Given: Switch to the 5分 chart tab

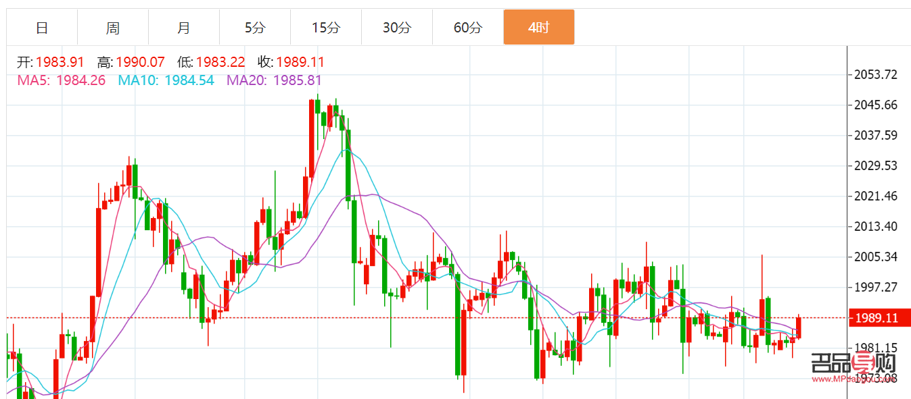Looking at the screenshot, I should [x=255, y=28].
